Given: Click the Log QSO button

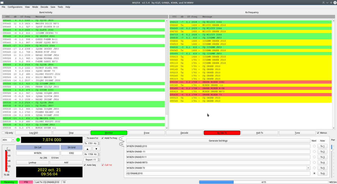Looking at the screenshot, I should pyautogui.click(x=34, y=133).
